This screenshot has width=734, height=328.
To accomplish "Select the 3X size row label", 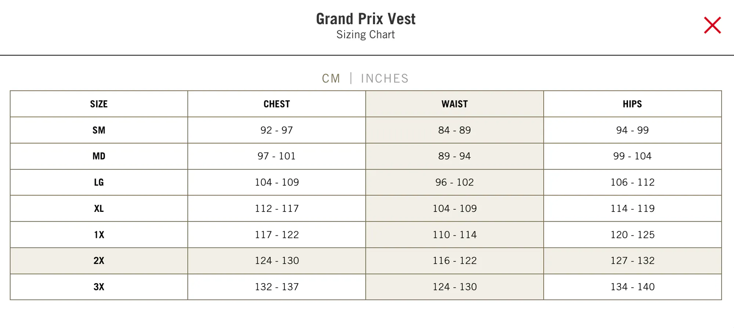I will point(99,287).
